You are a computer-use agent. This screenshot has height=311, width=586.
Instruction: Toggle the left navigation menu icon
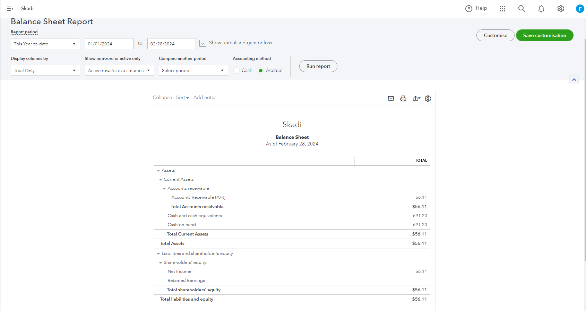tap(10, 9)
